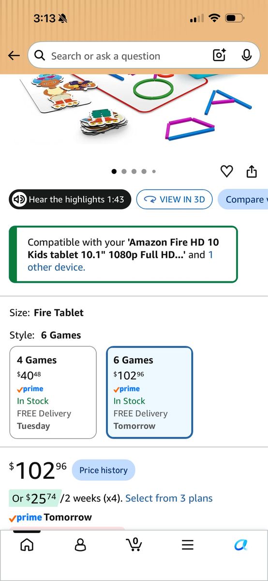
Task: Add item to wish list heart icon
Action: [x=226, y=171]
